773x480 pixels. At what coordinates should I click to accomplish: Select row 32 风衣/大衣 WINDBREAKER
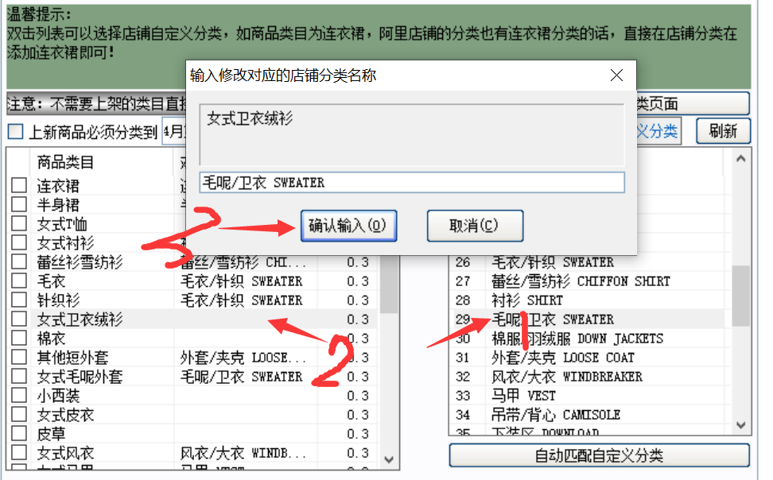587,377
